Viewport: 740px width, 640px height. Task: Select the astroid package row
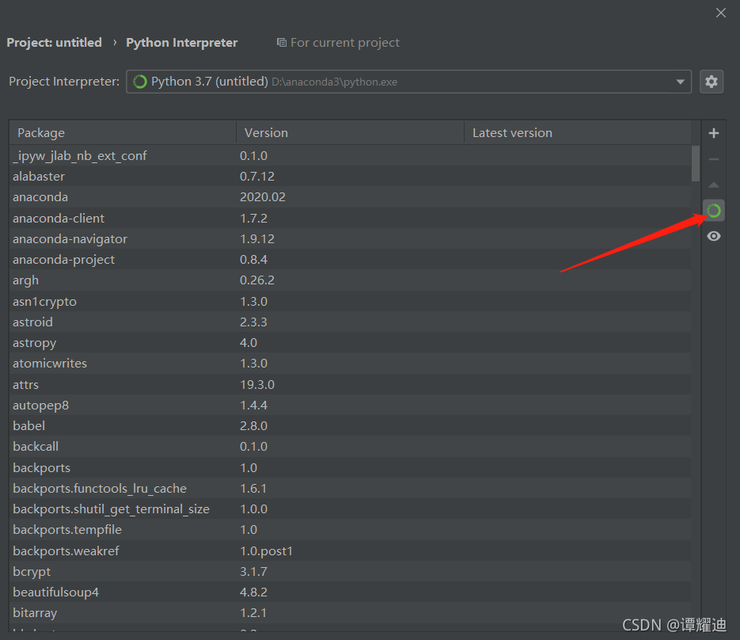[x=350, y=322]
